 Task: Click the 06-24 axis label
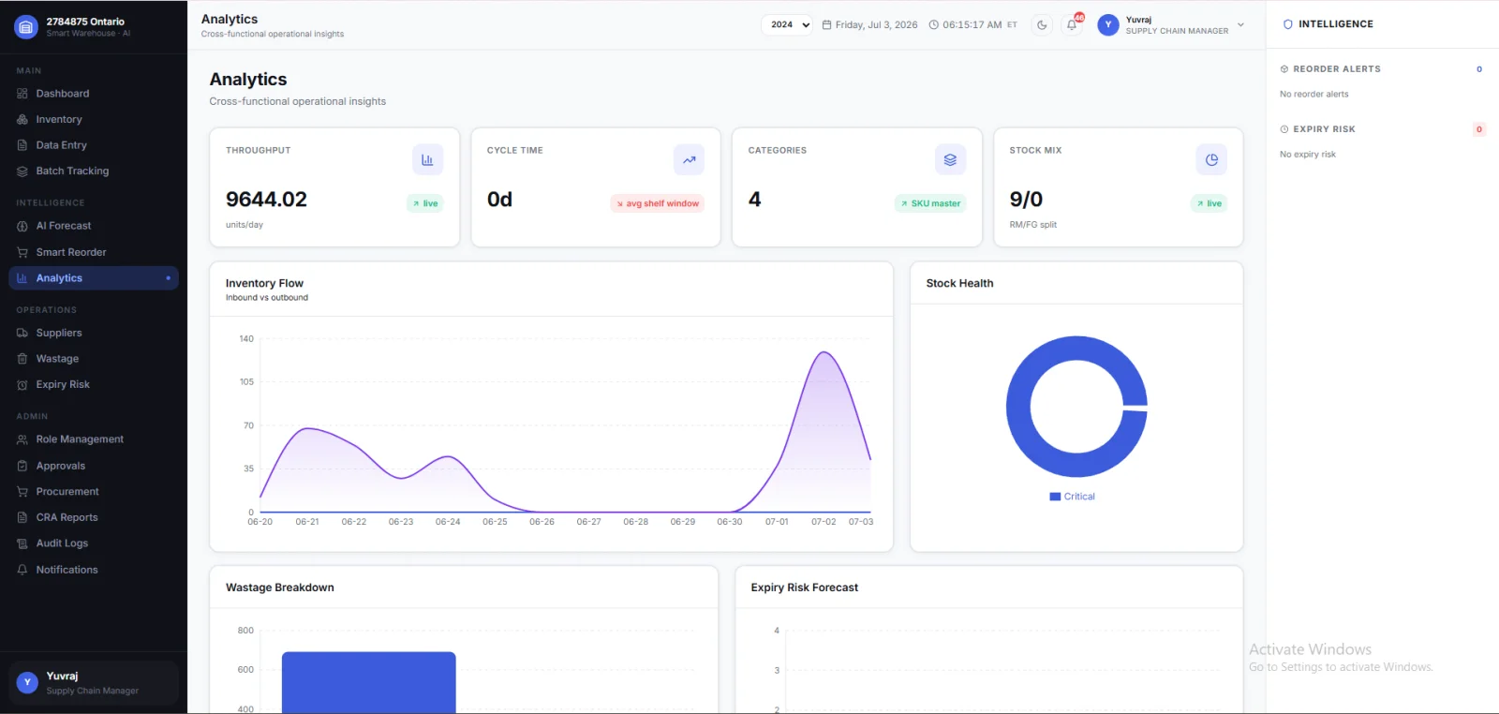(x=448, y=522)
